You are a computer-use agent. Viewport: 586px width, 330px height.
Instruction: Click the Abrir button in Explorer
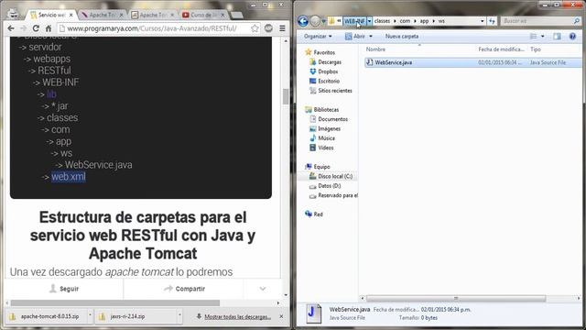(355, 37)
